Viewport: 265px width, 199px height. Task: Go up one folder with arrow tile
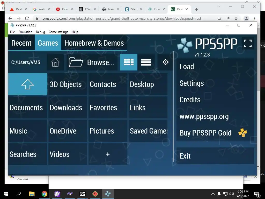pyautogui.click(x=28, y=84)
